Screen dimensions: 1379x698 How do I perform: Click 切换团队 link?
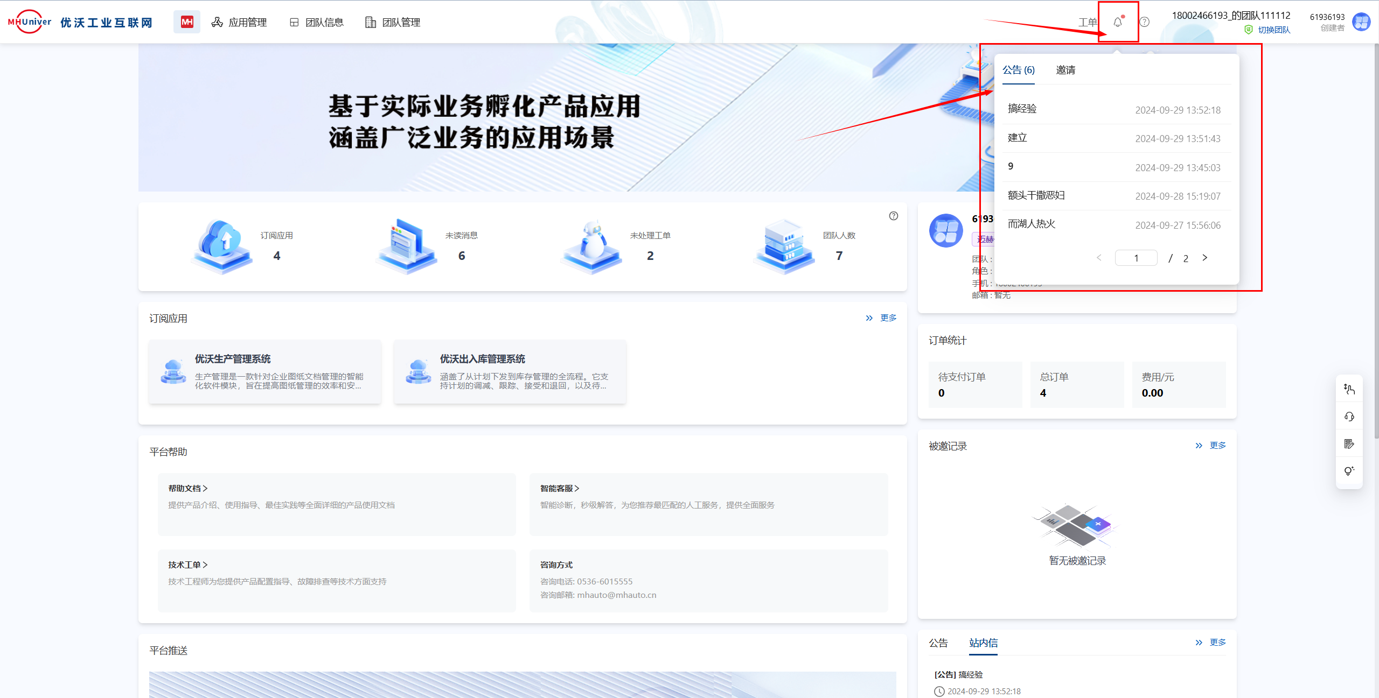point(1274,30)
